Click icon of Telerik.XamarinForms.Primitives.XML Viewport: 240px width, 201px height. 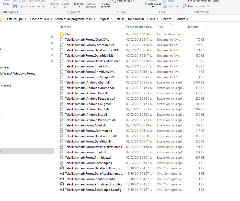click(62, 72)
